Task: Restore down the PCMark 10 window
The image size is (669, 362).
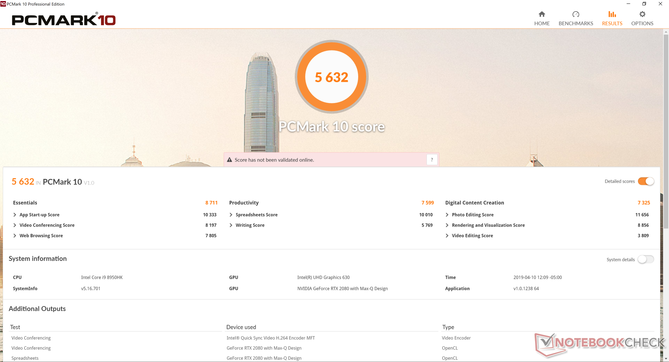Action: click(644, 4)
